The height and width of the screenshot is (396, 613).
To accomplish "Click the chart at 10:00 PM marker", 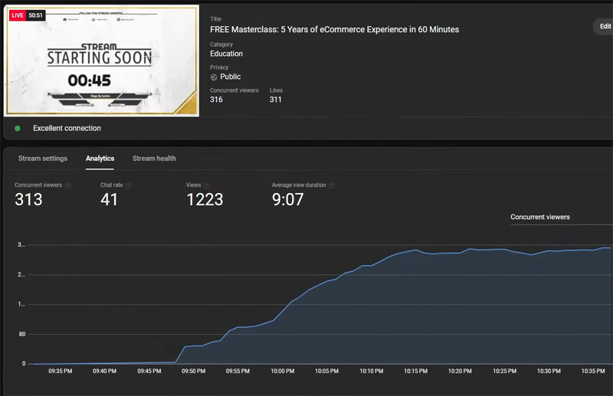I will [x=283, y=371].
